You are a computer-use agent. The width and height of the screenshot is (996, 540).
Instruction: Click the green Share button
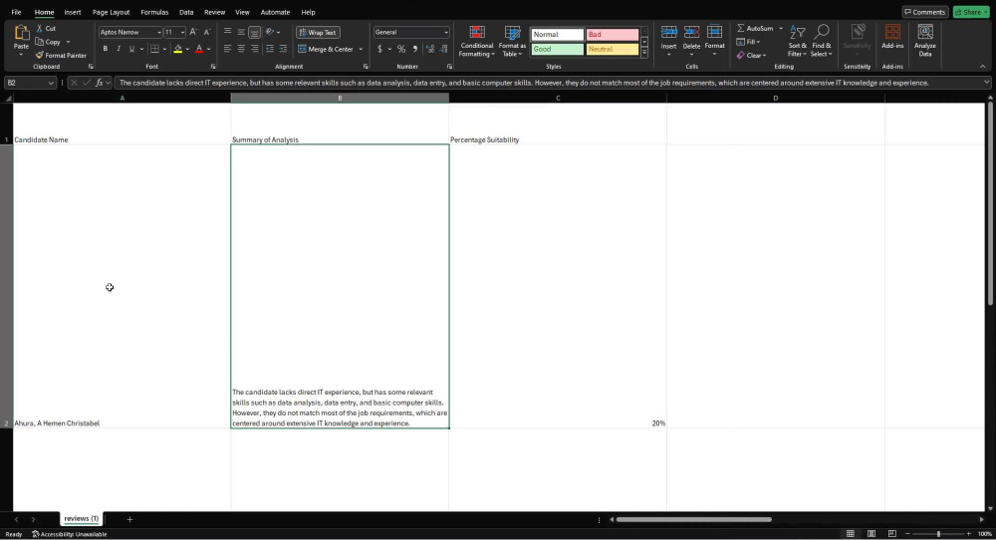971,12
